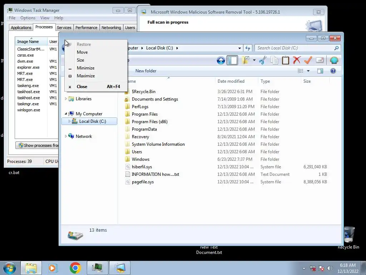Open the address bar history dropdown

tap(239, 48)
